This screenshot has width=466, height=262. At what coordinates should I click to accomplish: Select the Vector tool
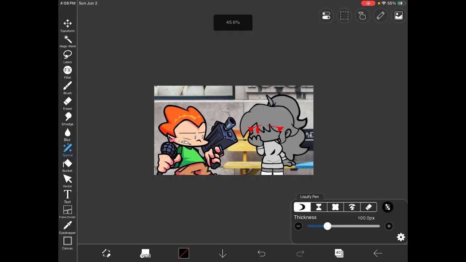pyautogui.click(x=67, y=181)
